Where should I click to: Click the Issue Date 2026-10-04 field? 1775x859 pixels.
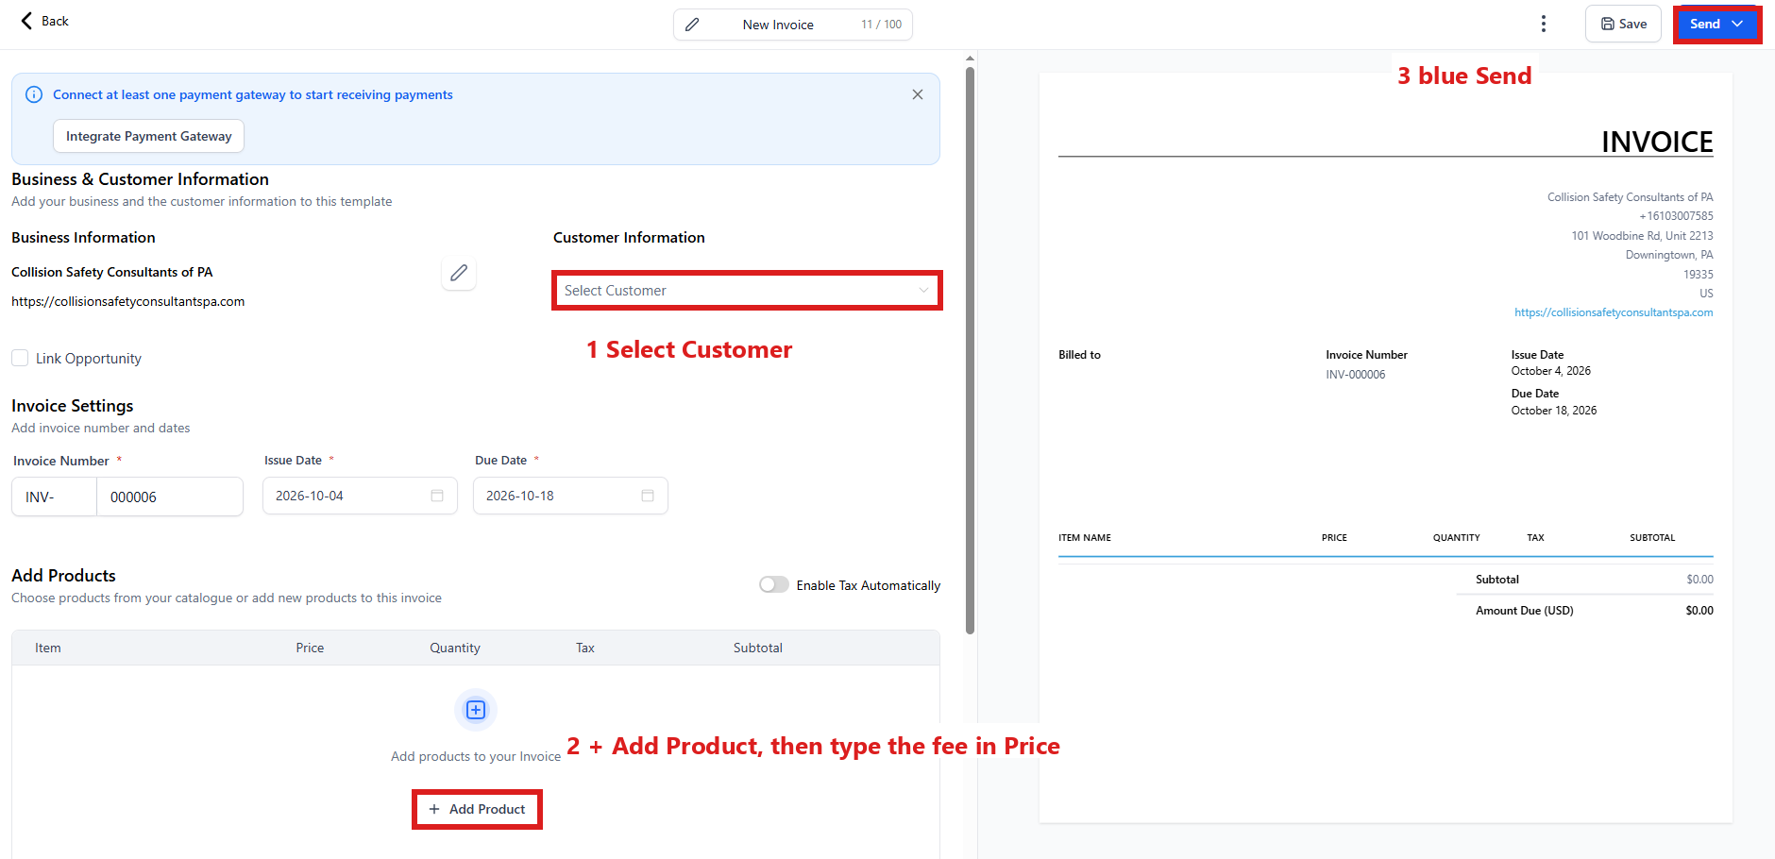(x=360, y=496)
